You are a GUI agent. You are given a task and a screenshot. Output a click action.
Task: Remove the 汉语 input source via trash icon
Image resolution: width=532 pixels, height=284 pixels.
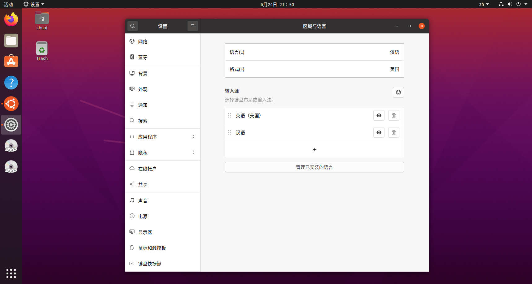click(394, 132)
